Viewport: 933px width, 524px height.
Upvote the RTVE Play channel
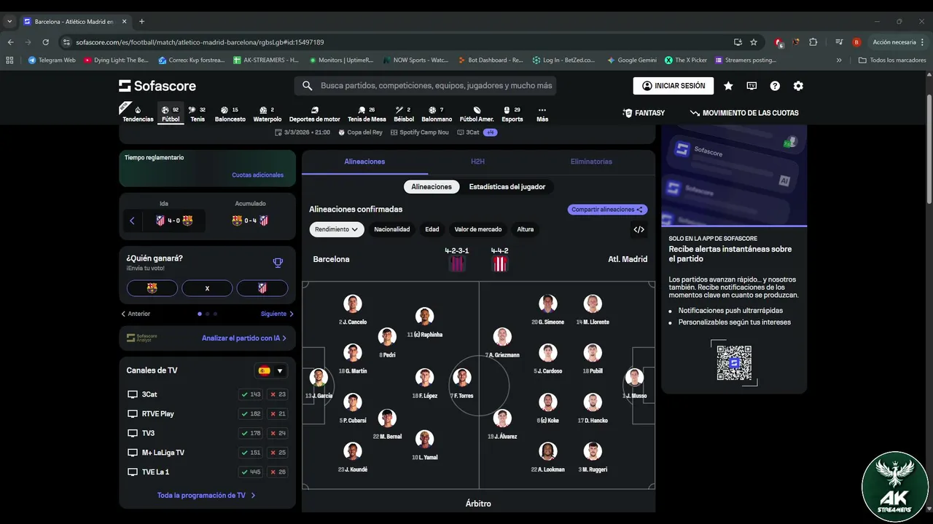(x=251, y=413)
